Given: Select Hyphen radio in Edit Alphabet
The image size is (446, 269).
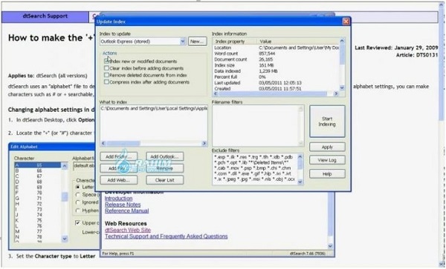Looking at the screenshot, I should [77, 210].
